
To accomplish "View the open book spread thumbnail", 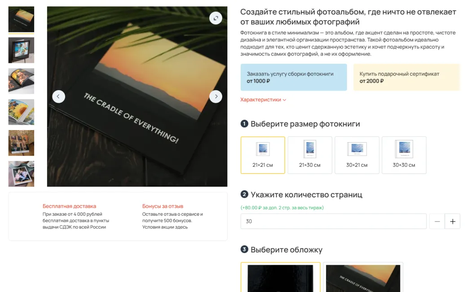I will [21, 81].
